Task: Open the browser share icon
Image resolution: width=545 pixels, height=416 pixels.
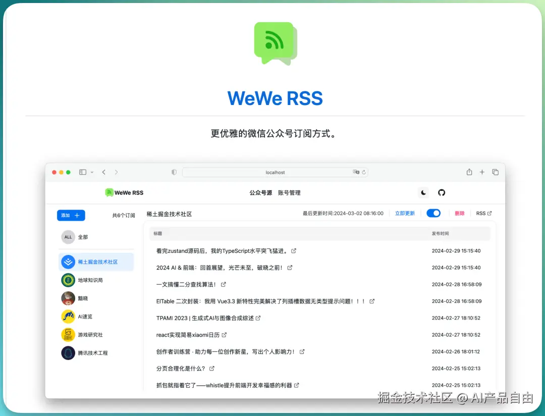Action: pyautogui.click(x=469, y=172)
